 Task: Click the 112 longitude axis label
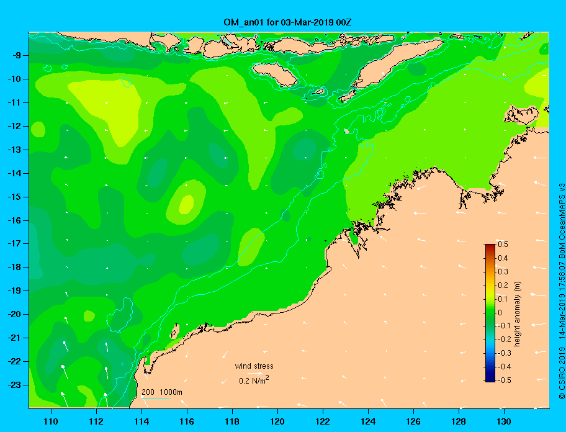tap(96, 421)
